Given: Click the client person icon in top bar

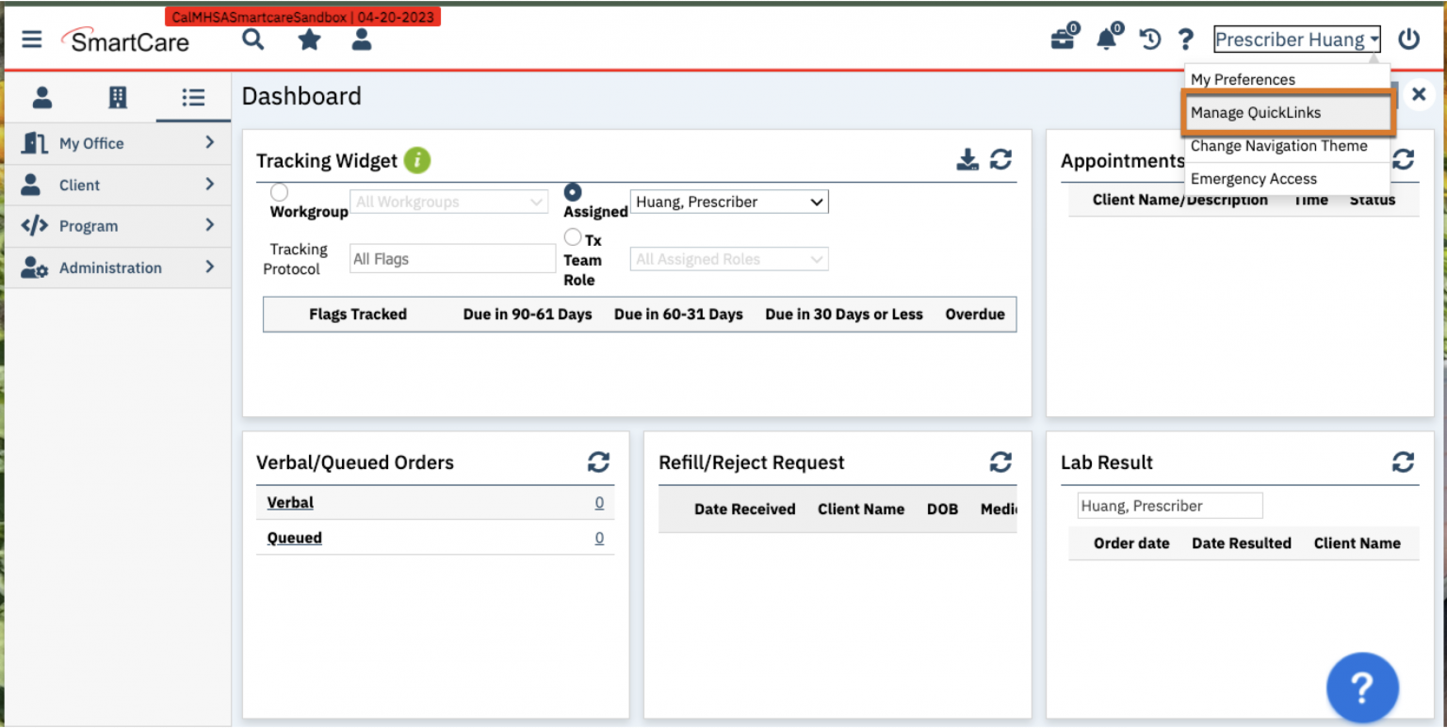Looking at the screenshot, I should point(361,40).
